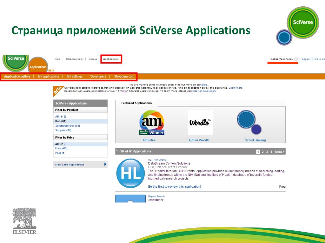This screenshot has width=325, height=243.
Task: Click the Free price label for HL app
Action: pos(282,187)
